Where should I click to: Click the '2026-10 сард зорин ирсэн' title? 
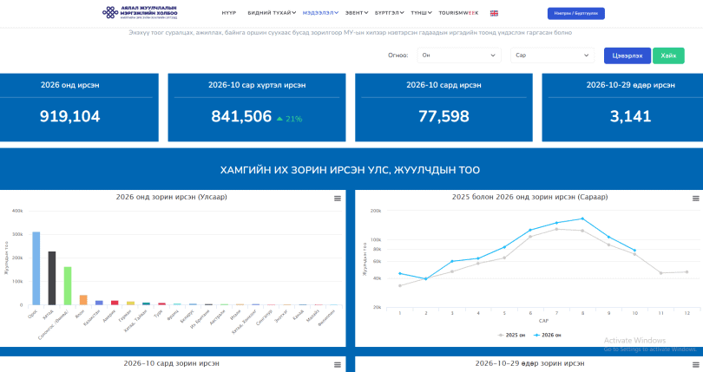(x=171, y=363)
